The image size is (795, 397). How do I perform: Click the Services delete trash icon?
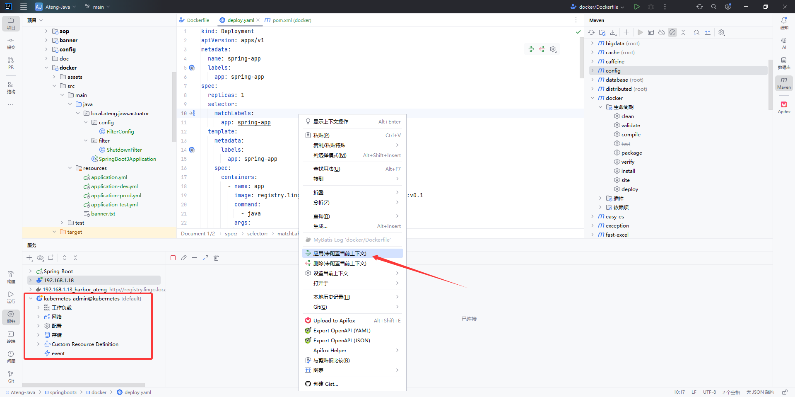click(x=216, y=258)
